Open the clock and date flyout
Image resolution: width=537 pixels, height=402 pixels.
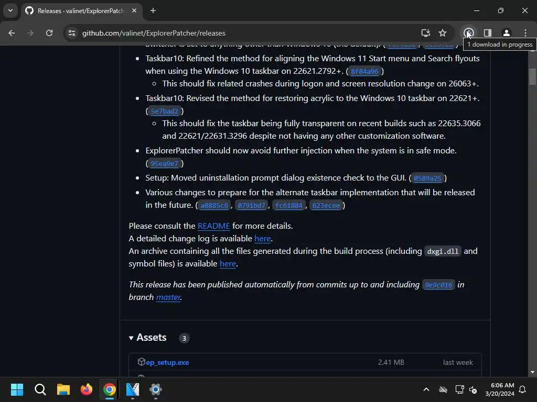[500, 389]
